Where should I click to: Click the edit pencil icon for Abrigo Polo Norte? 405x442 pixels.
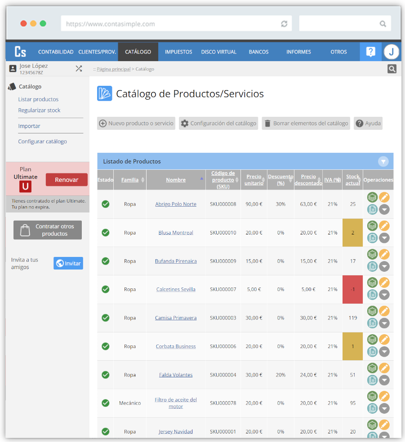(384, 197)
